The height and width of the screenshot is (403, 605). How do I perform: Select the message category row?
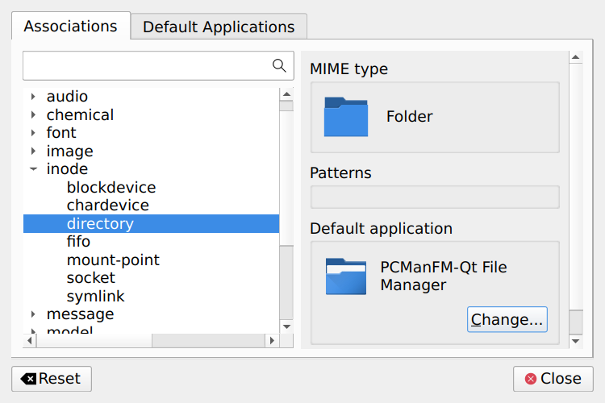(152, 314)
